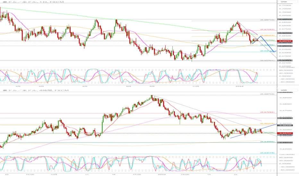Viewport: 299px width, 176px height.
Task: Click the 19:00 label on 4-hour time axis
Action: coord(185,174)
